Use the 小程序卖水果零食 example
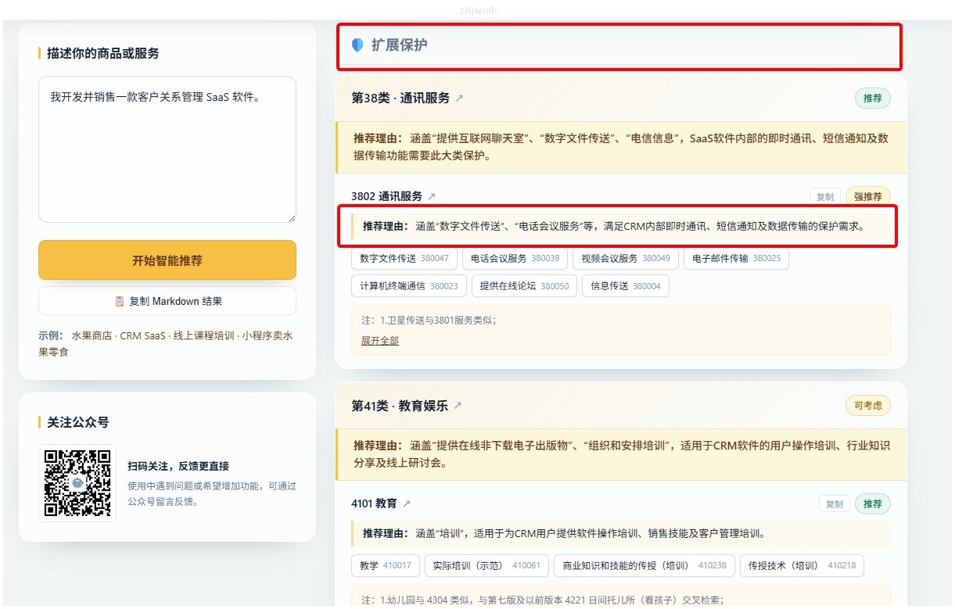Screen dimensions: 955x609 click(x=167, y=344)
